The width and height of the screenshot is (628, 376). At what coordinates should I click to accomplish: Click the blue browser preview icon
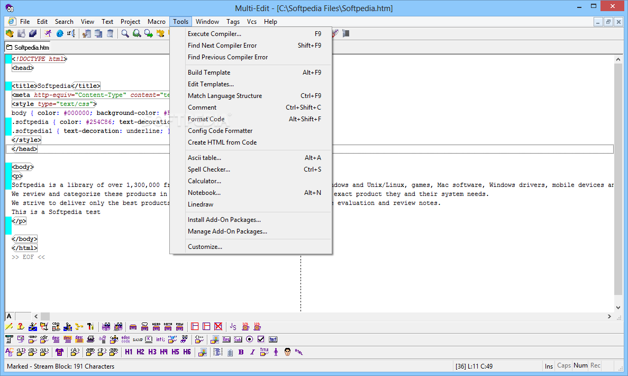click(60, 34)
